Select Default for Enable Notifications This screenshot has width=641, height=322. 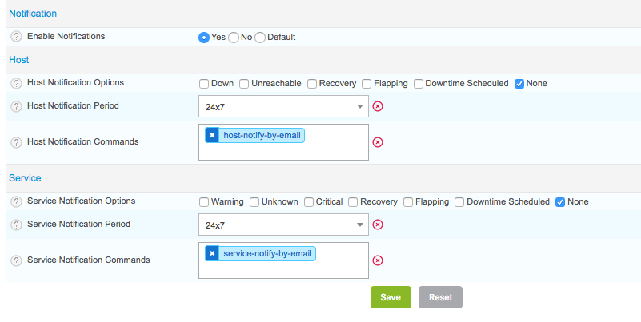260,38
